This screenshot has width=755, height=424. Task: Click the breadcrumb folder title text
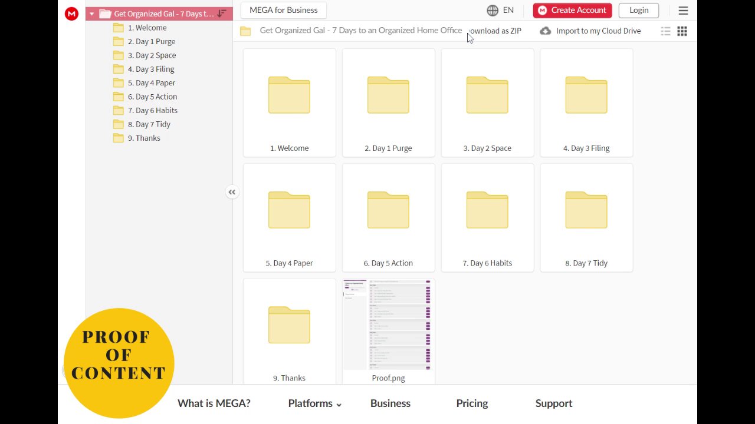click(361, 31)
